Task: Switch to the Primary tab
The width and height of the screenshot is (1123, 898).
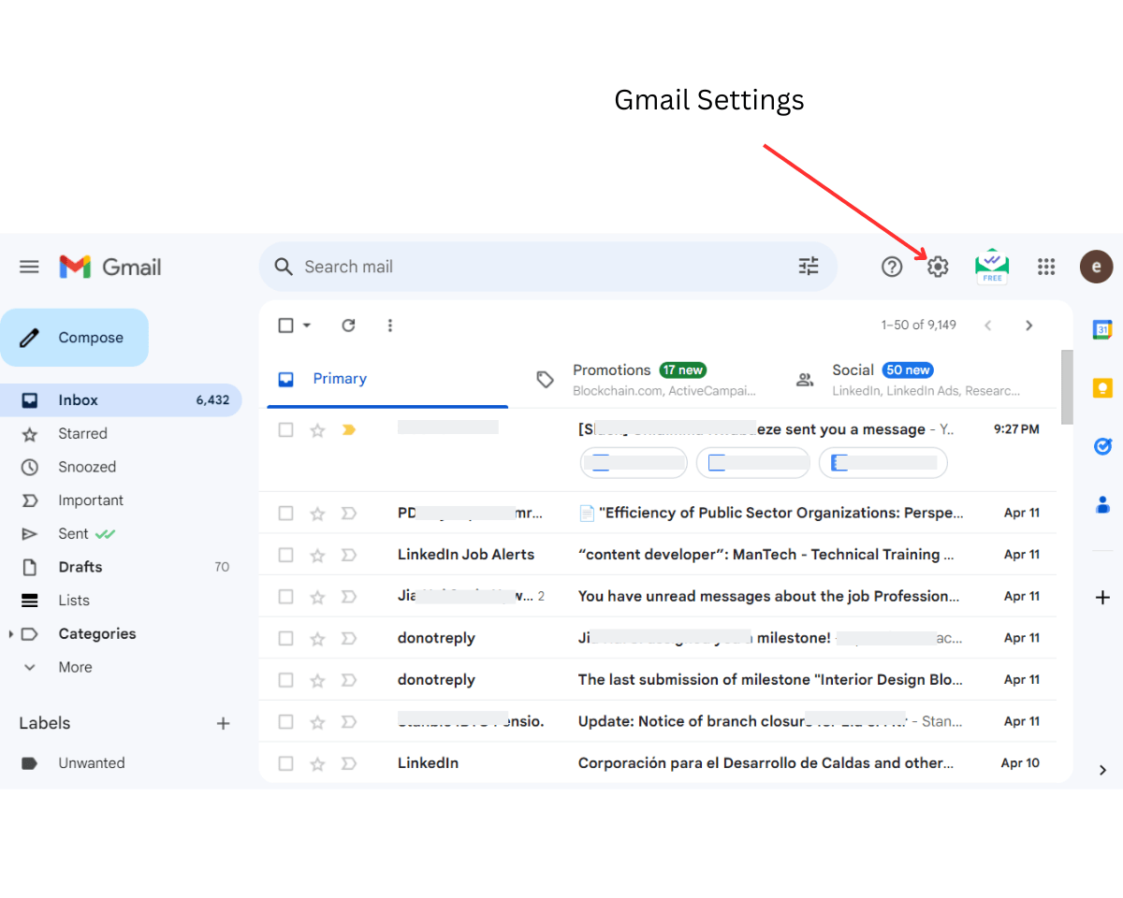Action: 387,379
